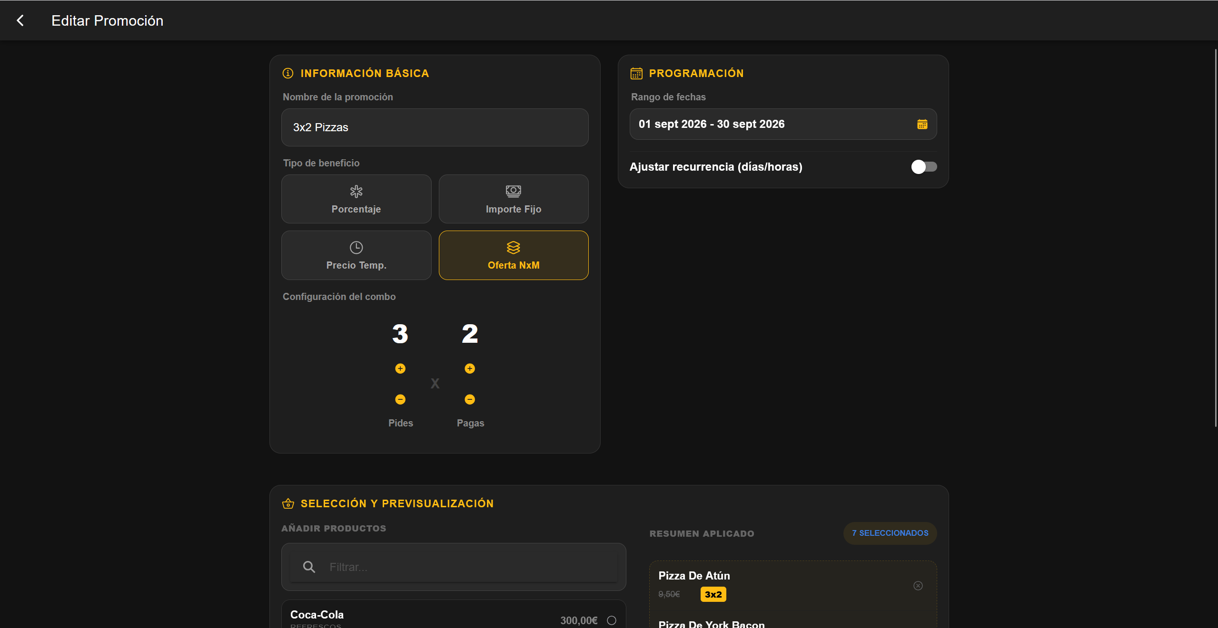1218x628 pixels.
Task: Click the Pides label
Action: click(x=400, y=423)
